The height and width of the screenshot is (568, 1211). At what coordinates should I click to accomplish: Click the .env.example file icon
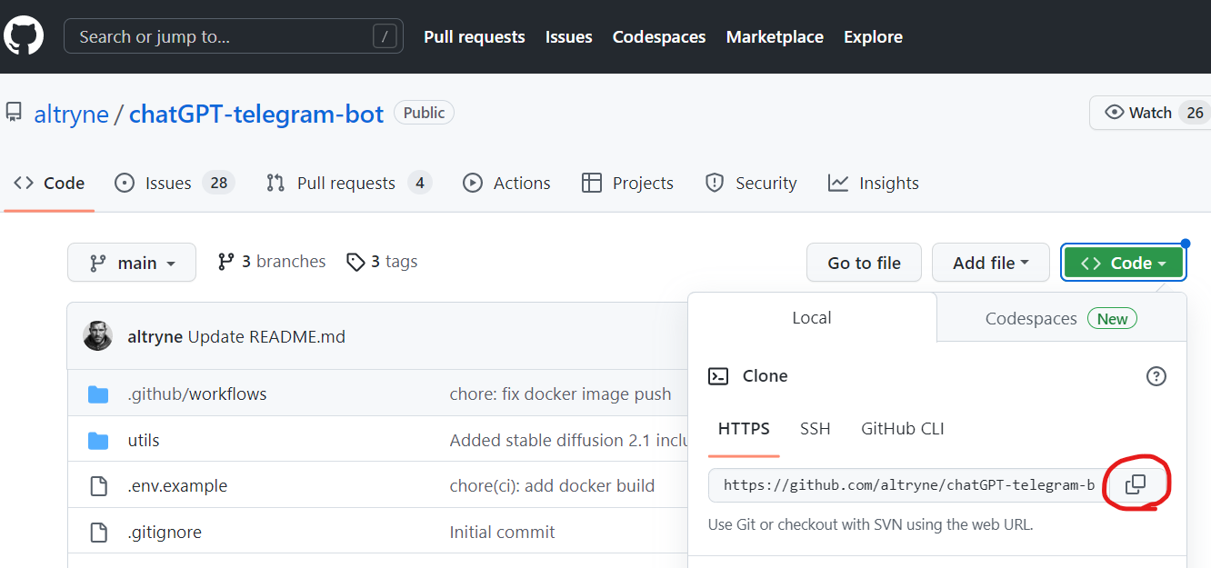pos(98,486)
